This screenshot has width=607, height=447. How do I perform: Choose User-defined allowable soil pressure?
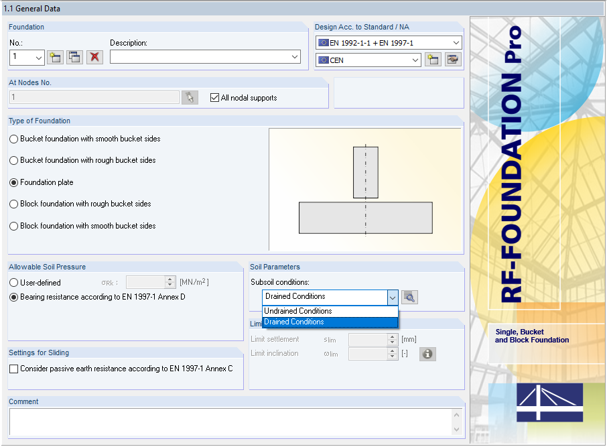click(x=13, y=283)
